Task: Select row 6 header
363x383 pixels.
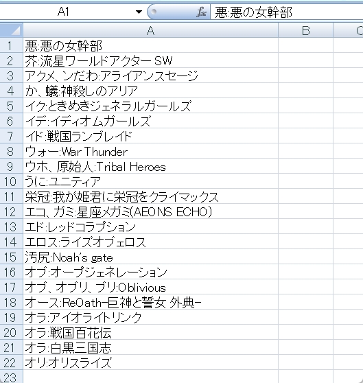Action: point(11,121)
